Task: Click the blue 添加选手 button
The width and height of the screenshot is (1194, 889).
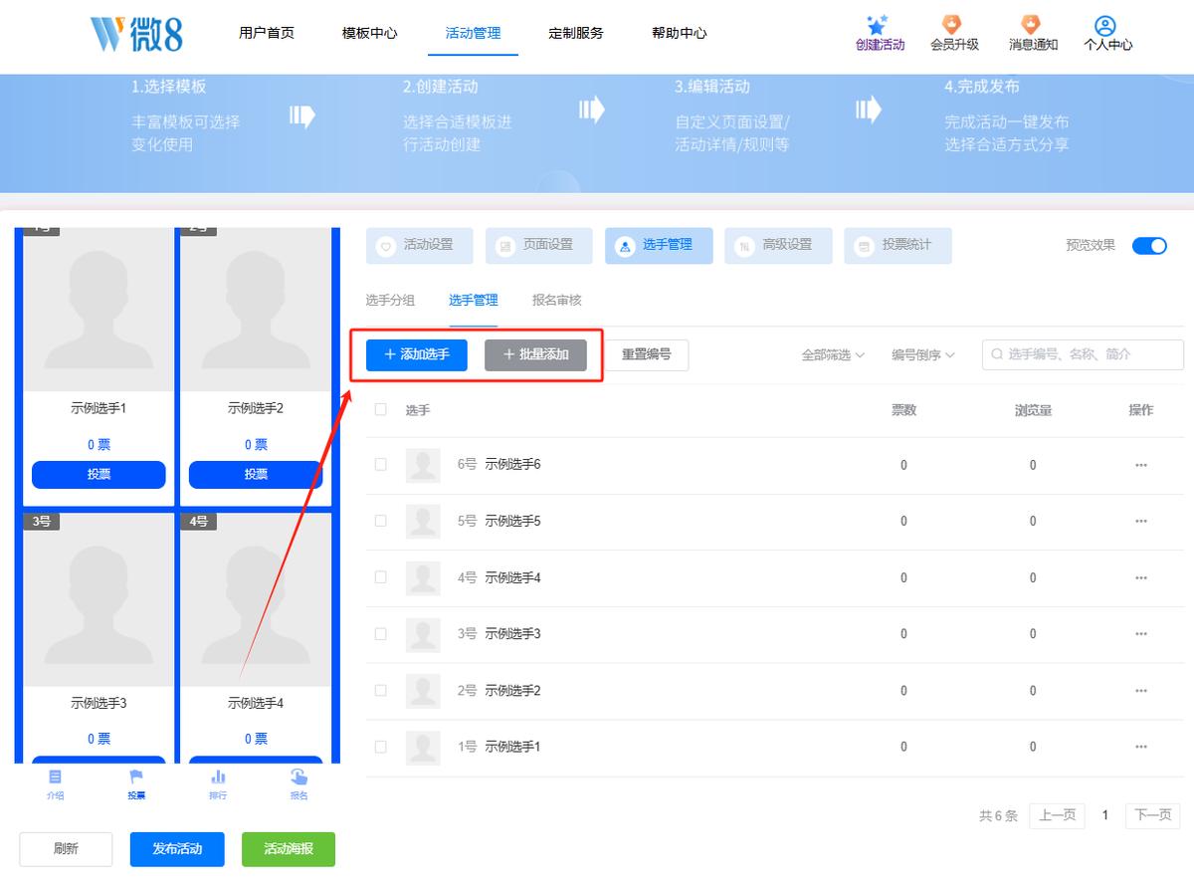Action: tap(417, 354)
